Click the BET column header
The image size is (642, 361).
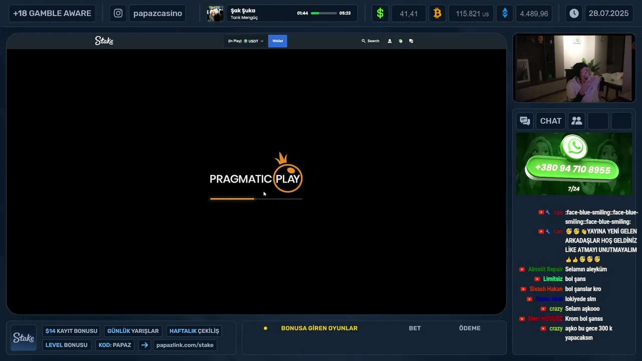point(415,328)
